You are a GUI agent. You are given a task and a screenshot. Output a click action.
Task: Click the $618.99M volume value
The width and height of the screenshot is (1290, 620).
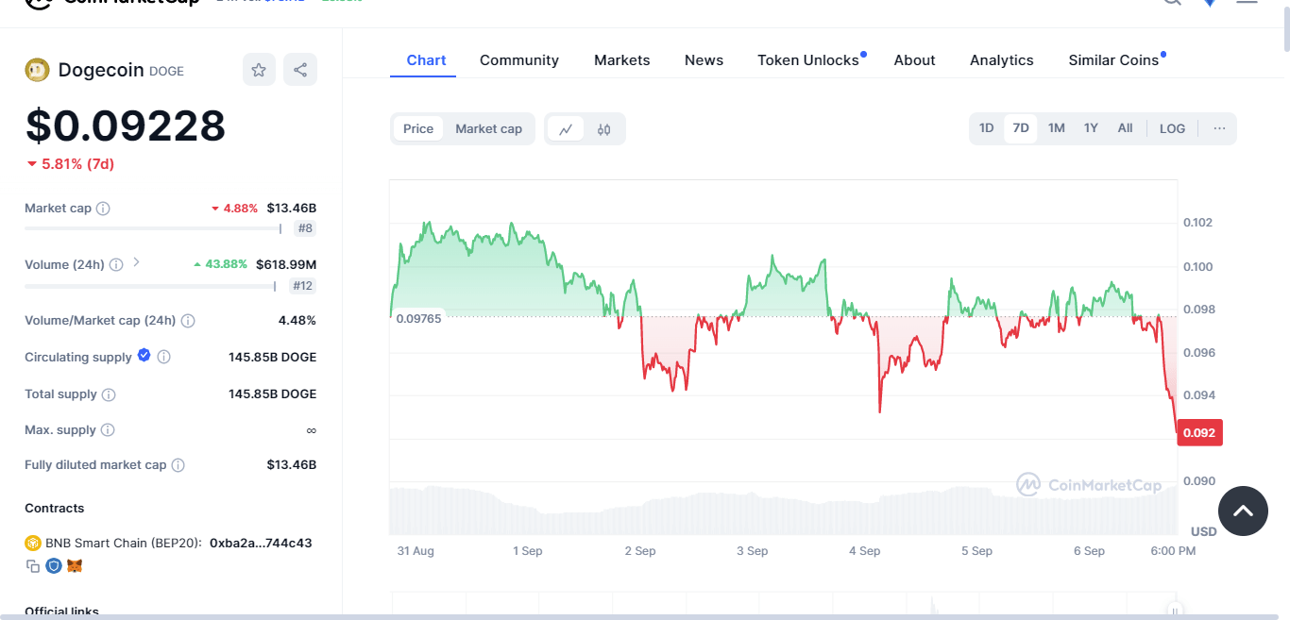click(x=286, y=264)
